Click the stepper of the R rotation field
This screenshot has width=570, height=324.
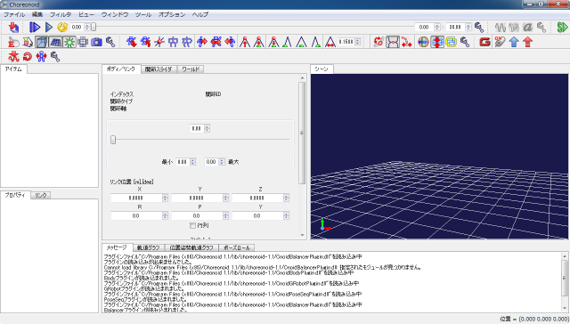point(165,215)
